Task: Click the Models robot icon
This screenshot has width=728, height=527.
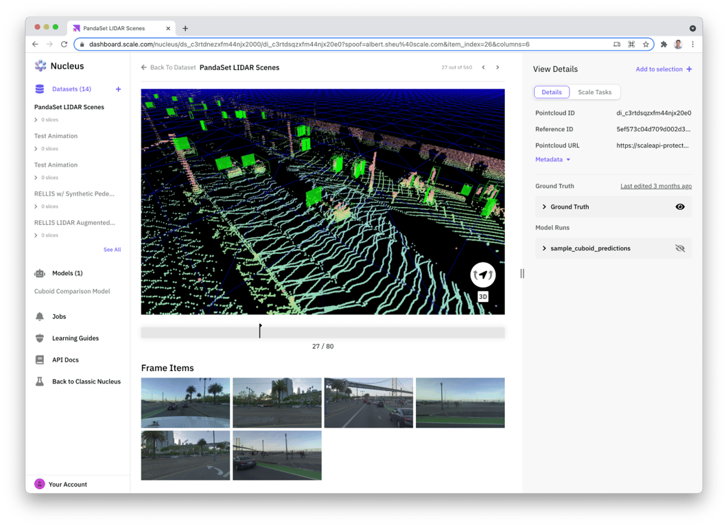Action: (x=40, y=273)
